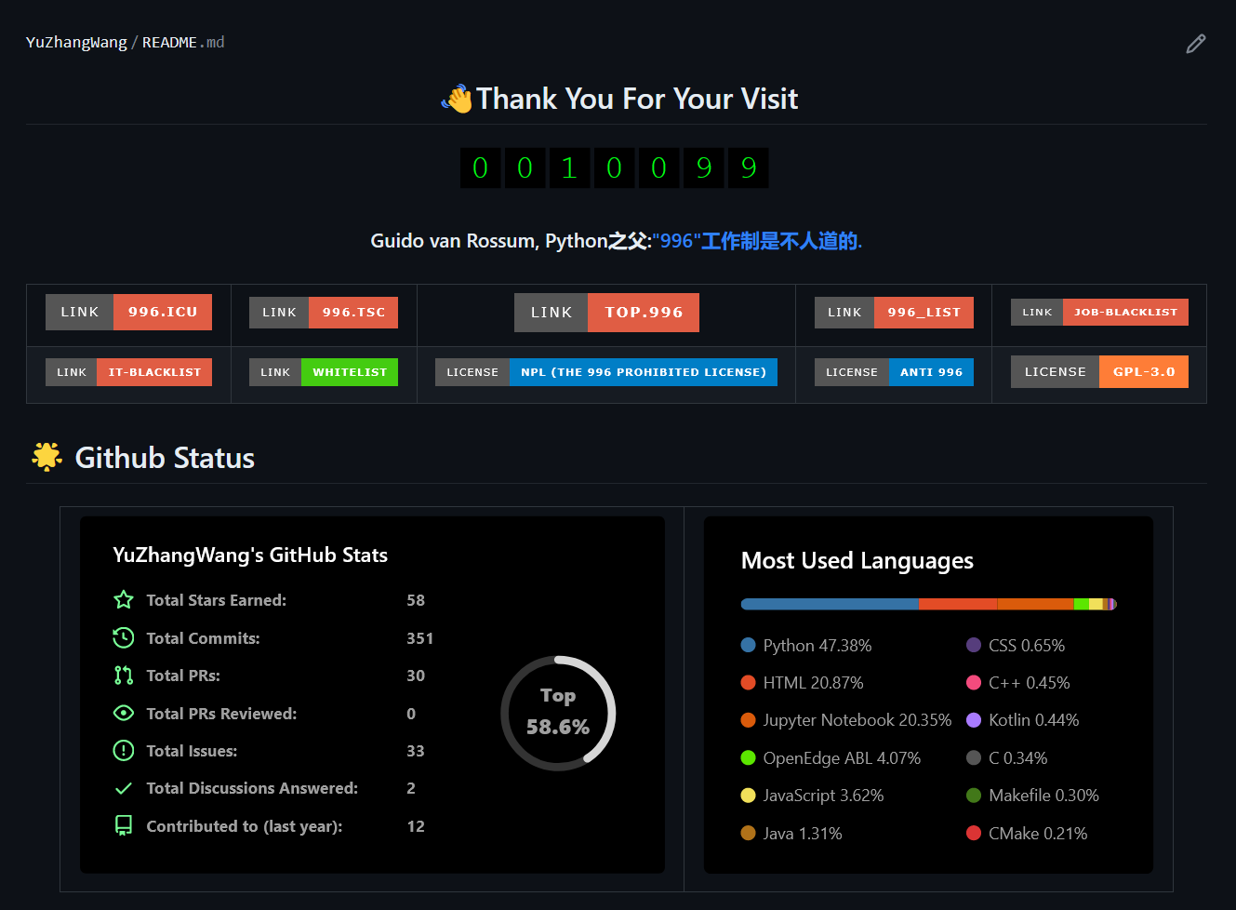
Task: Click the Total Stars Earned value 58
Action: pyautogui.click(x=416, y=600)
